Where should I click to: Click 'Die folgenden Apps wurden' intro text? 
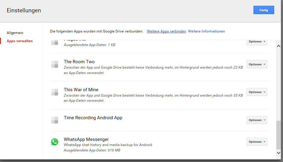click(x=96, y=31)
